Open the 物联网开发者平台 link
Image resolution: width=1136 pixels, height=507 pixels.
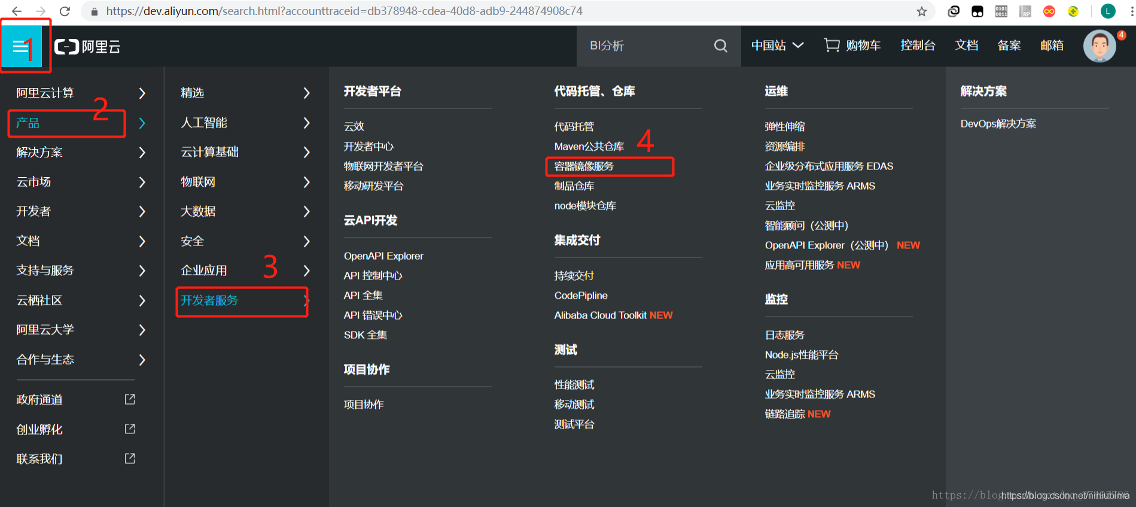pyautogui.click(x=383, y=166)
